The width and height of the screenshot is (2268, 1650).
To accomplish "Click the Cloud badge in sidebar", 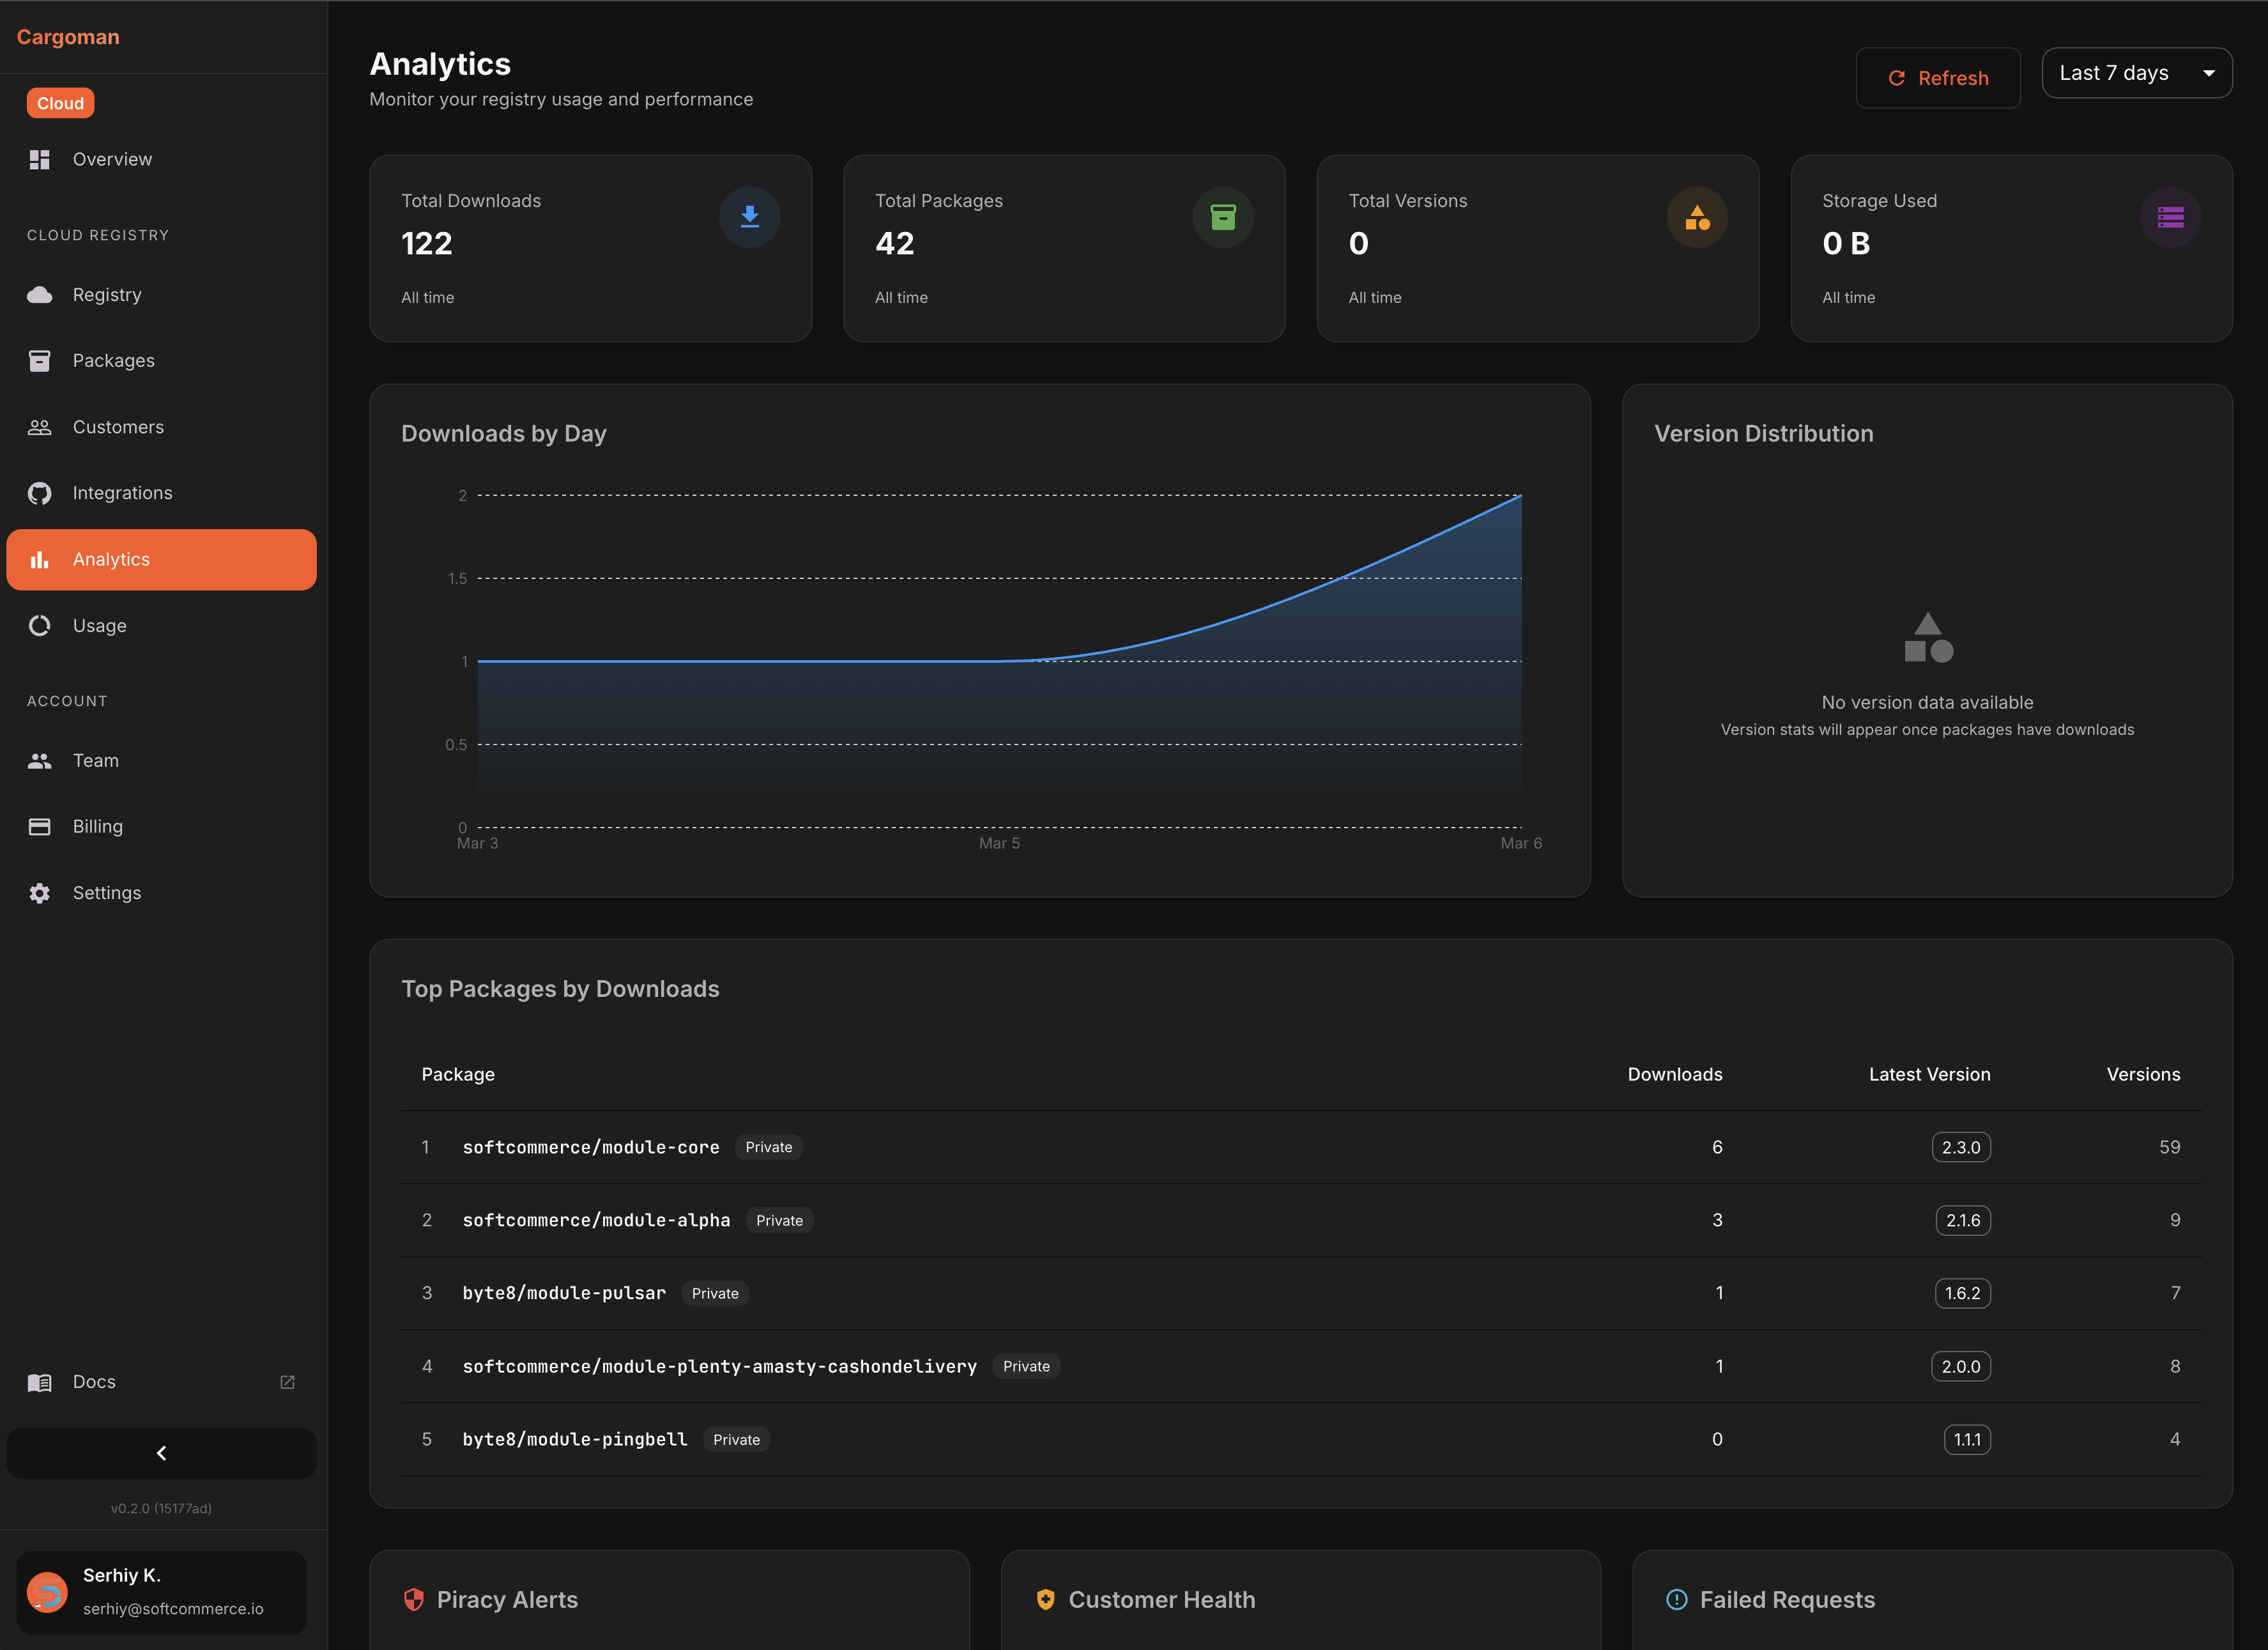I will point(60,103).
